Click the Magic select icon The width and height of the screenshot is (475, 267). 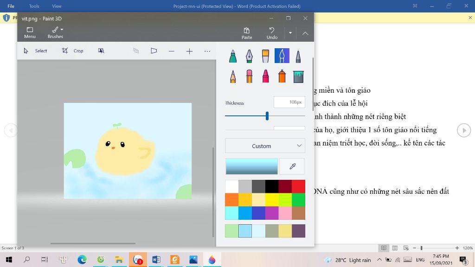(x=101, y=51)
